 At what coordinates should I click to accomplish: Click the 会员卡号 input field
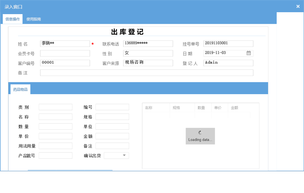[65, 53]
